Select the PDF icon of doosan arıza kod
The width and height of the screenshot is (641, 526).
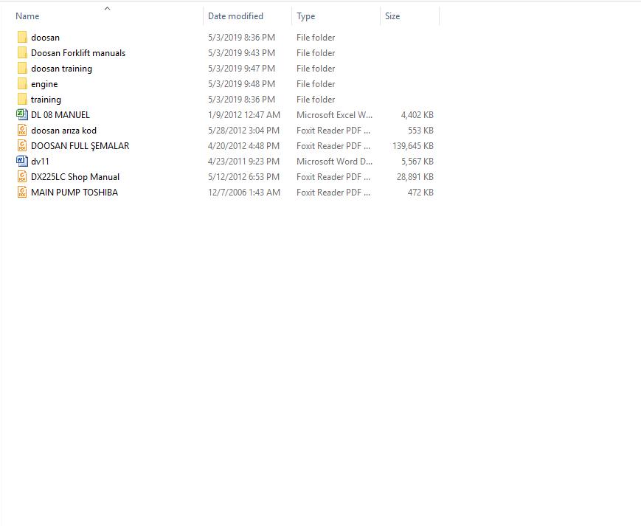[22, 131]
